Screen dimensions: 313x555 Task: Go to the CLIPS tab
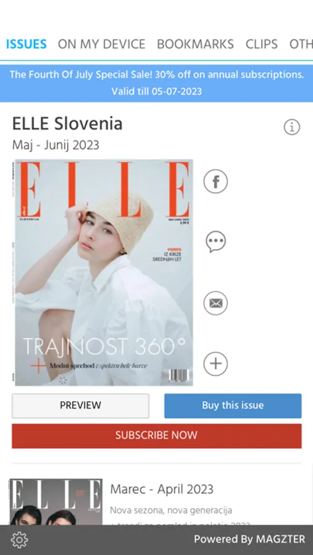(x=262, y=44)
